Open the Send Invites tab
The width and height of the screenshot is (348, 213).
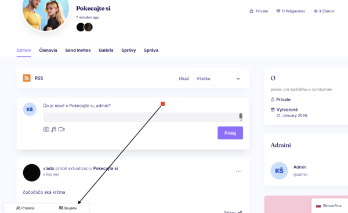click(x=78, y=50)
